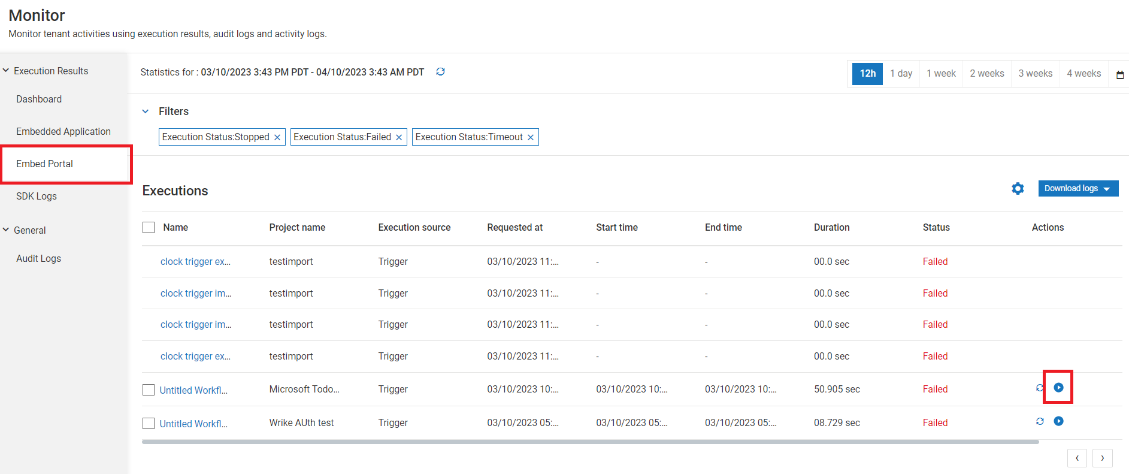The image size is (1129, 474).
Task: Collapse the Filters panel
Action: [145, 111]
